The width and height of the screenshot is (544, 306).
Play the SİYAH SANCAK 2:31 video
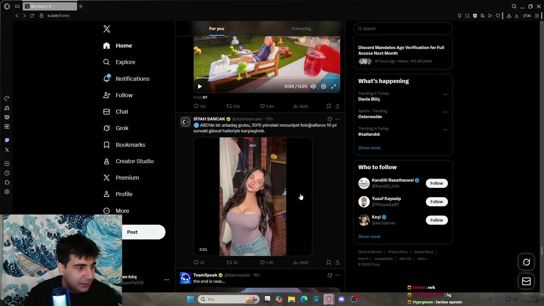click(253, 196)
